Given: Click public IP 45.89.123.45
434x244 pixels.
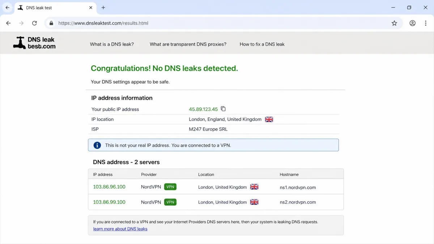Looking at the screenshot, I should (203, 109).
